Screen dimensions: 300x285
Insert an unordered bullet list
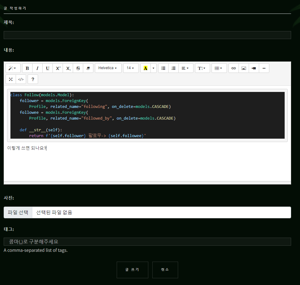click(x=163, y=68)
